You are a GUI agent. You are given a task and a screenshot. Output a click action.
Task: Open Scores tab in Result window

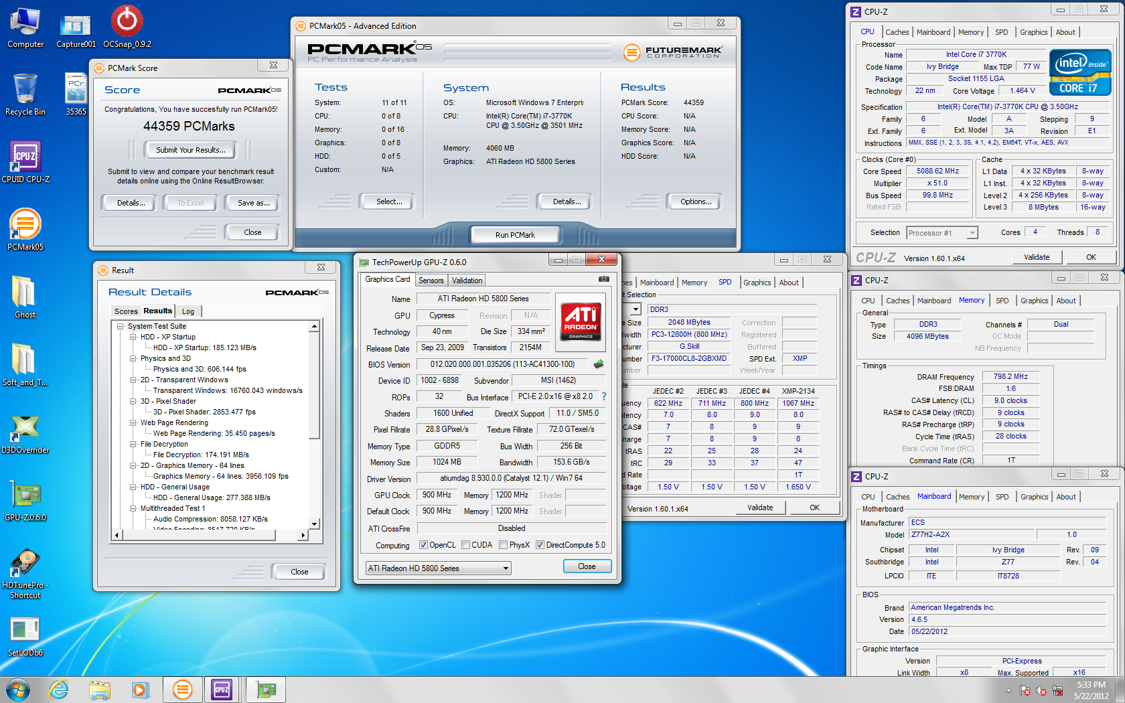tap(126, 311)
